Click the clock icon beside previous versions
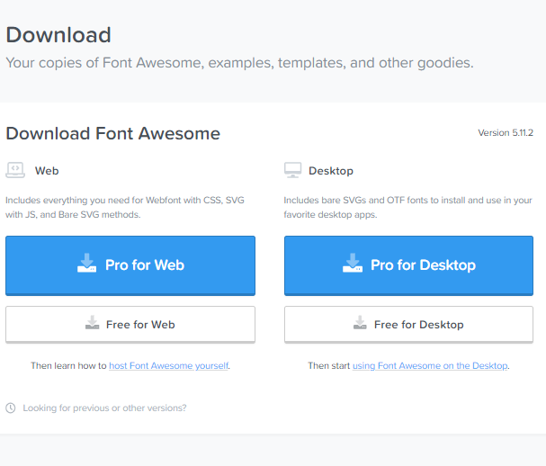The height and width of the screenshot is (466, 546). [11, 408]
